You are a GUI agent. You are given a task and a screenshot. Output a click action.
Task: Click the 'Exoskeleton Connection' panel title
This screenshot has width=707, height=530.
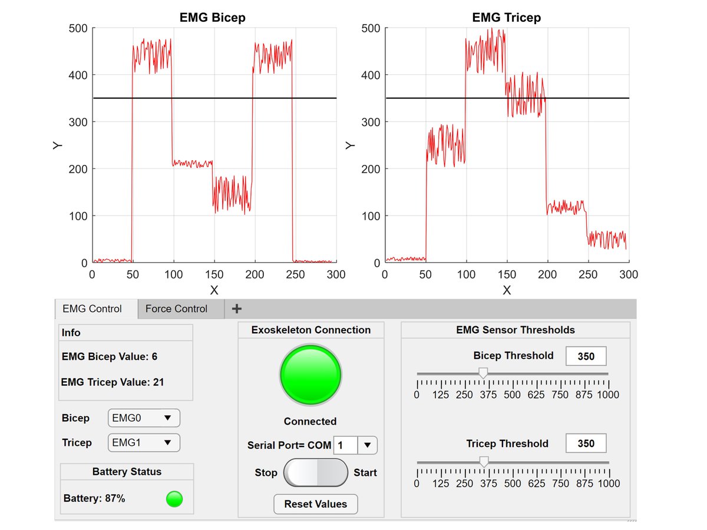[311, 330]
